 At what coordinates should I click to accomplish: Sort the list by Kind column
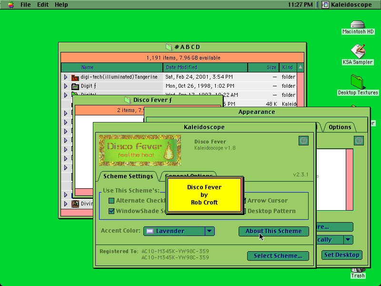pyautogui.click(x=288, y=67)
